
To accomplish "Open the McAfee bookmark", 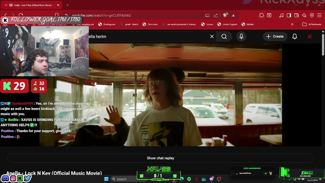I will (x=248, y=24).
